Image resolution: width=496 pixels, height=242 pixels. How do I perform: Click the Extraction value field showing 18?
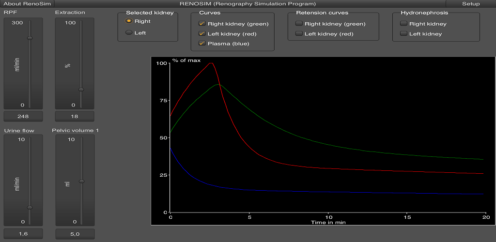(x=75, y=116)
